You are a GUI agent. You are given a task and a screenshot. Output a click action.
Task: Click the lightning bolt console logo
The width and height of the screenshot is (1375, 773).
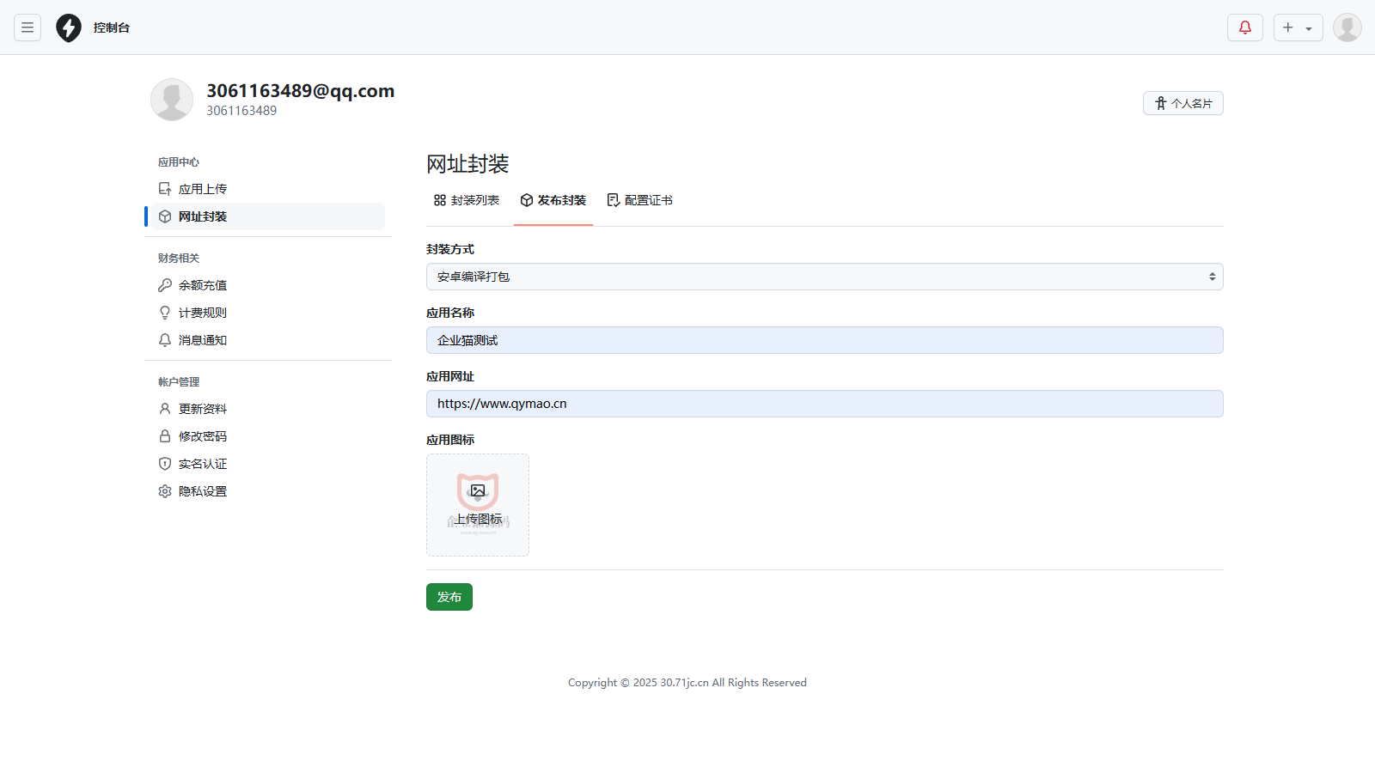(x=69, y=27)
